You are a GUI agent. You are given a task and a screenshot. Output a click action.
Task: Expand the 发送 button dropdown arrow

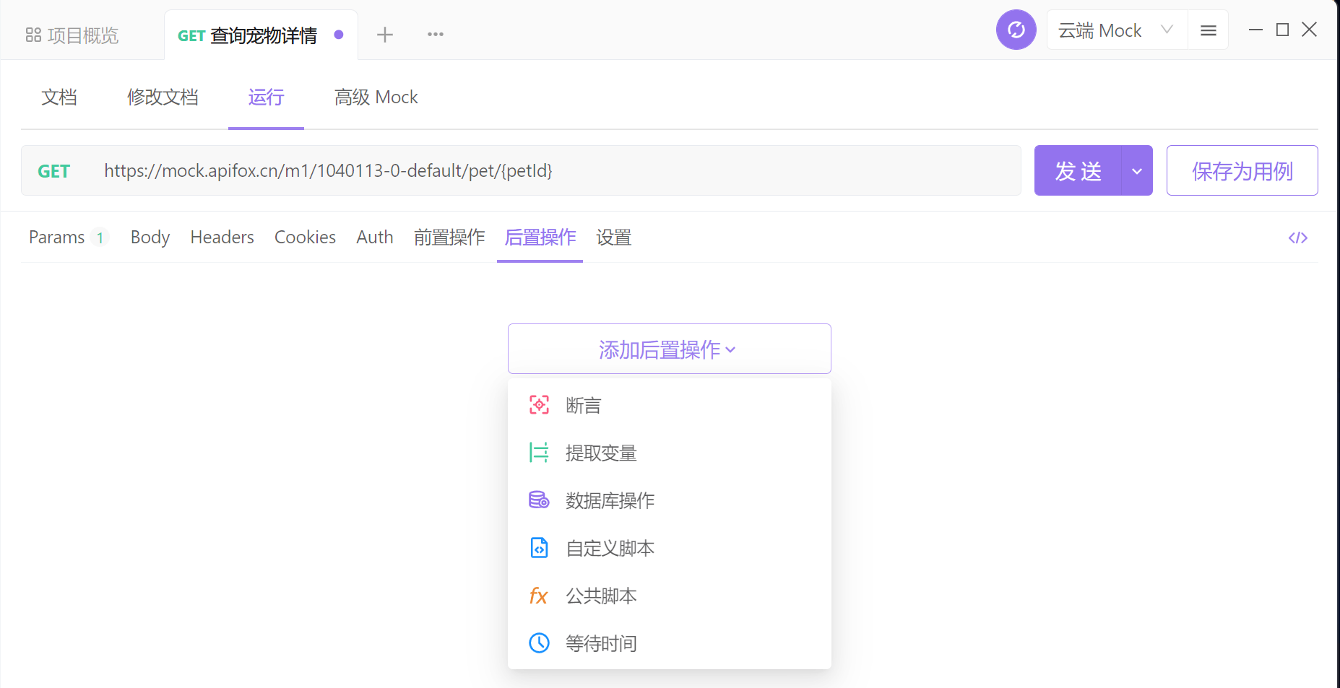pos(1136,170)
